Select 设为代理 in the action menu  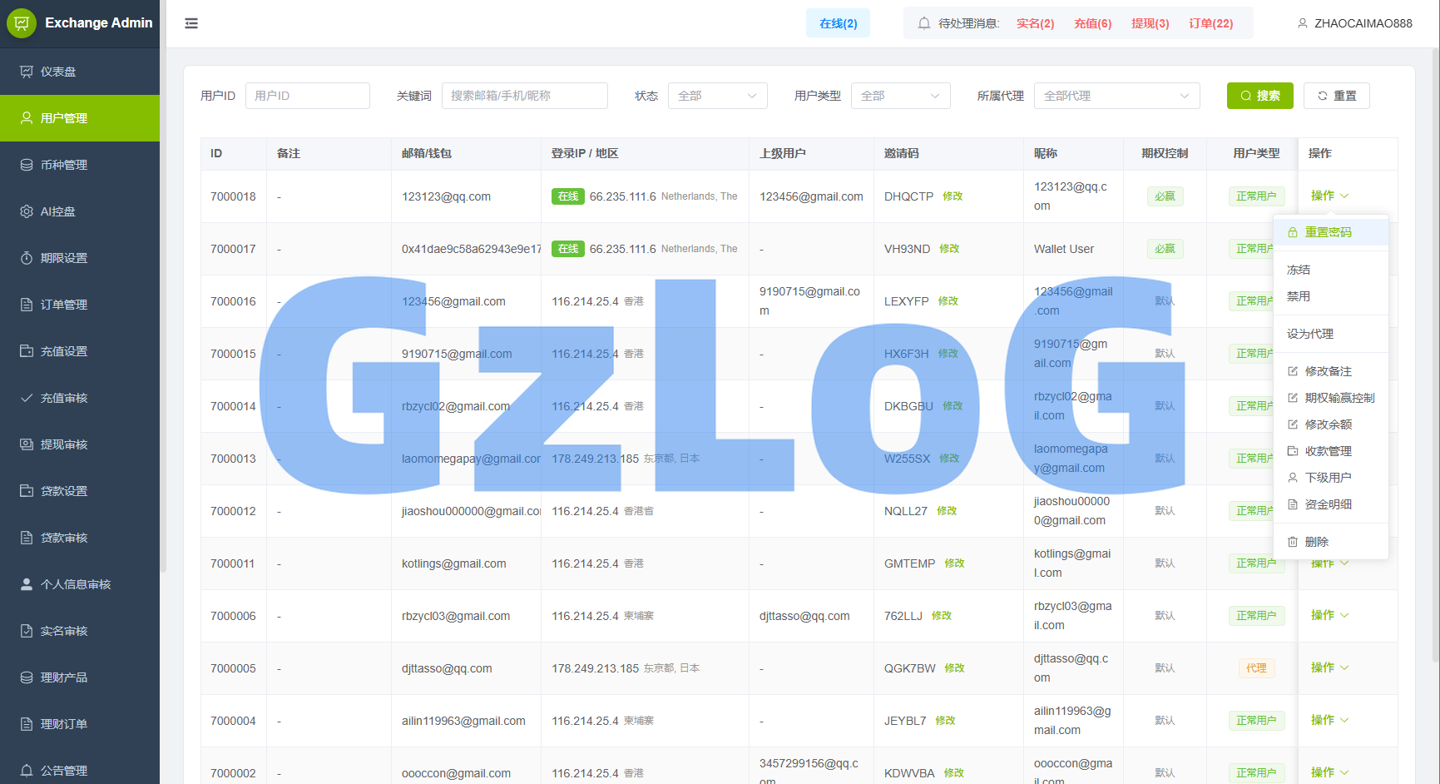point(1330,334)
